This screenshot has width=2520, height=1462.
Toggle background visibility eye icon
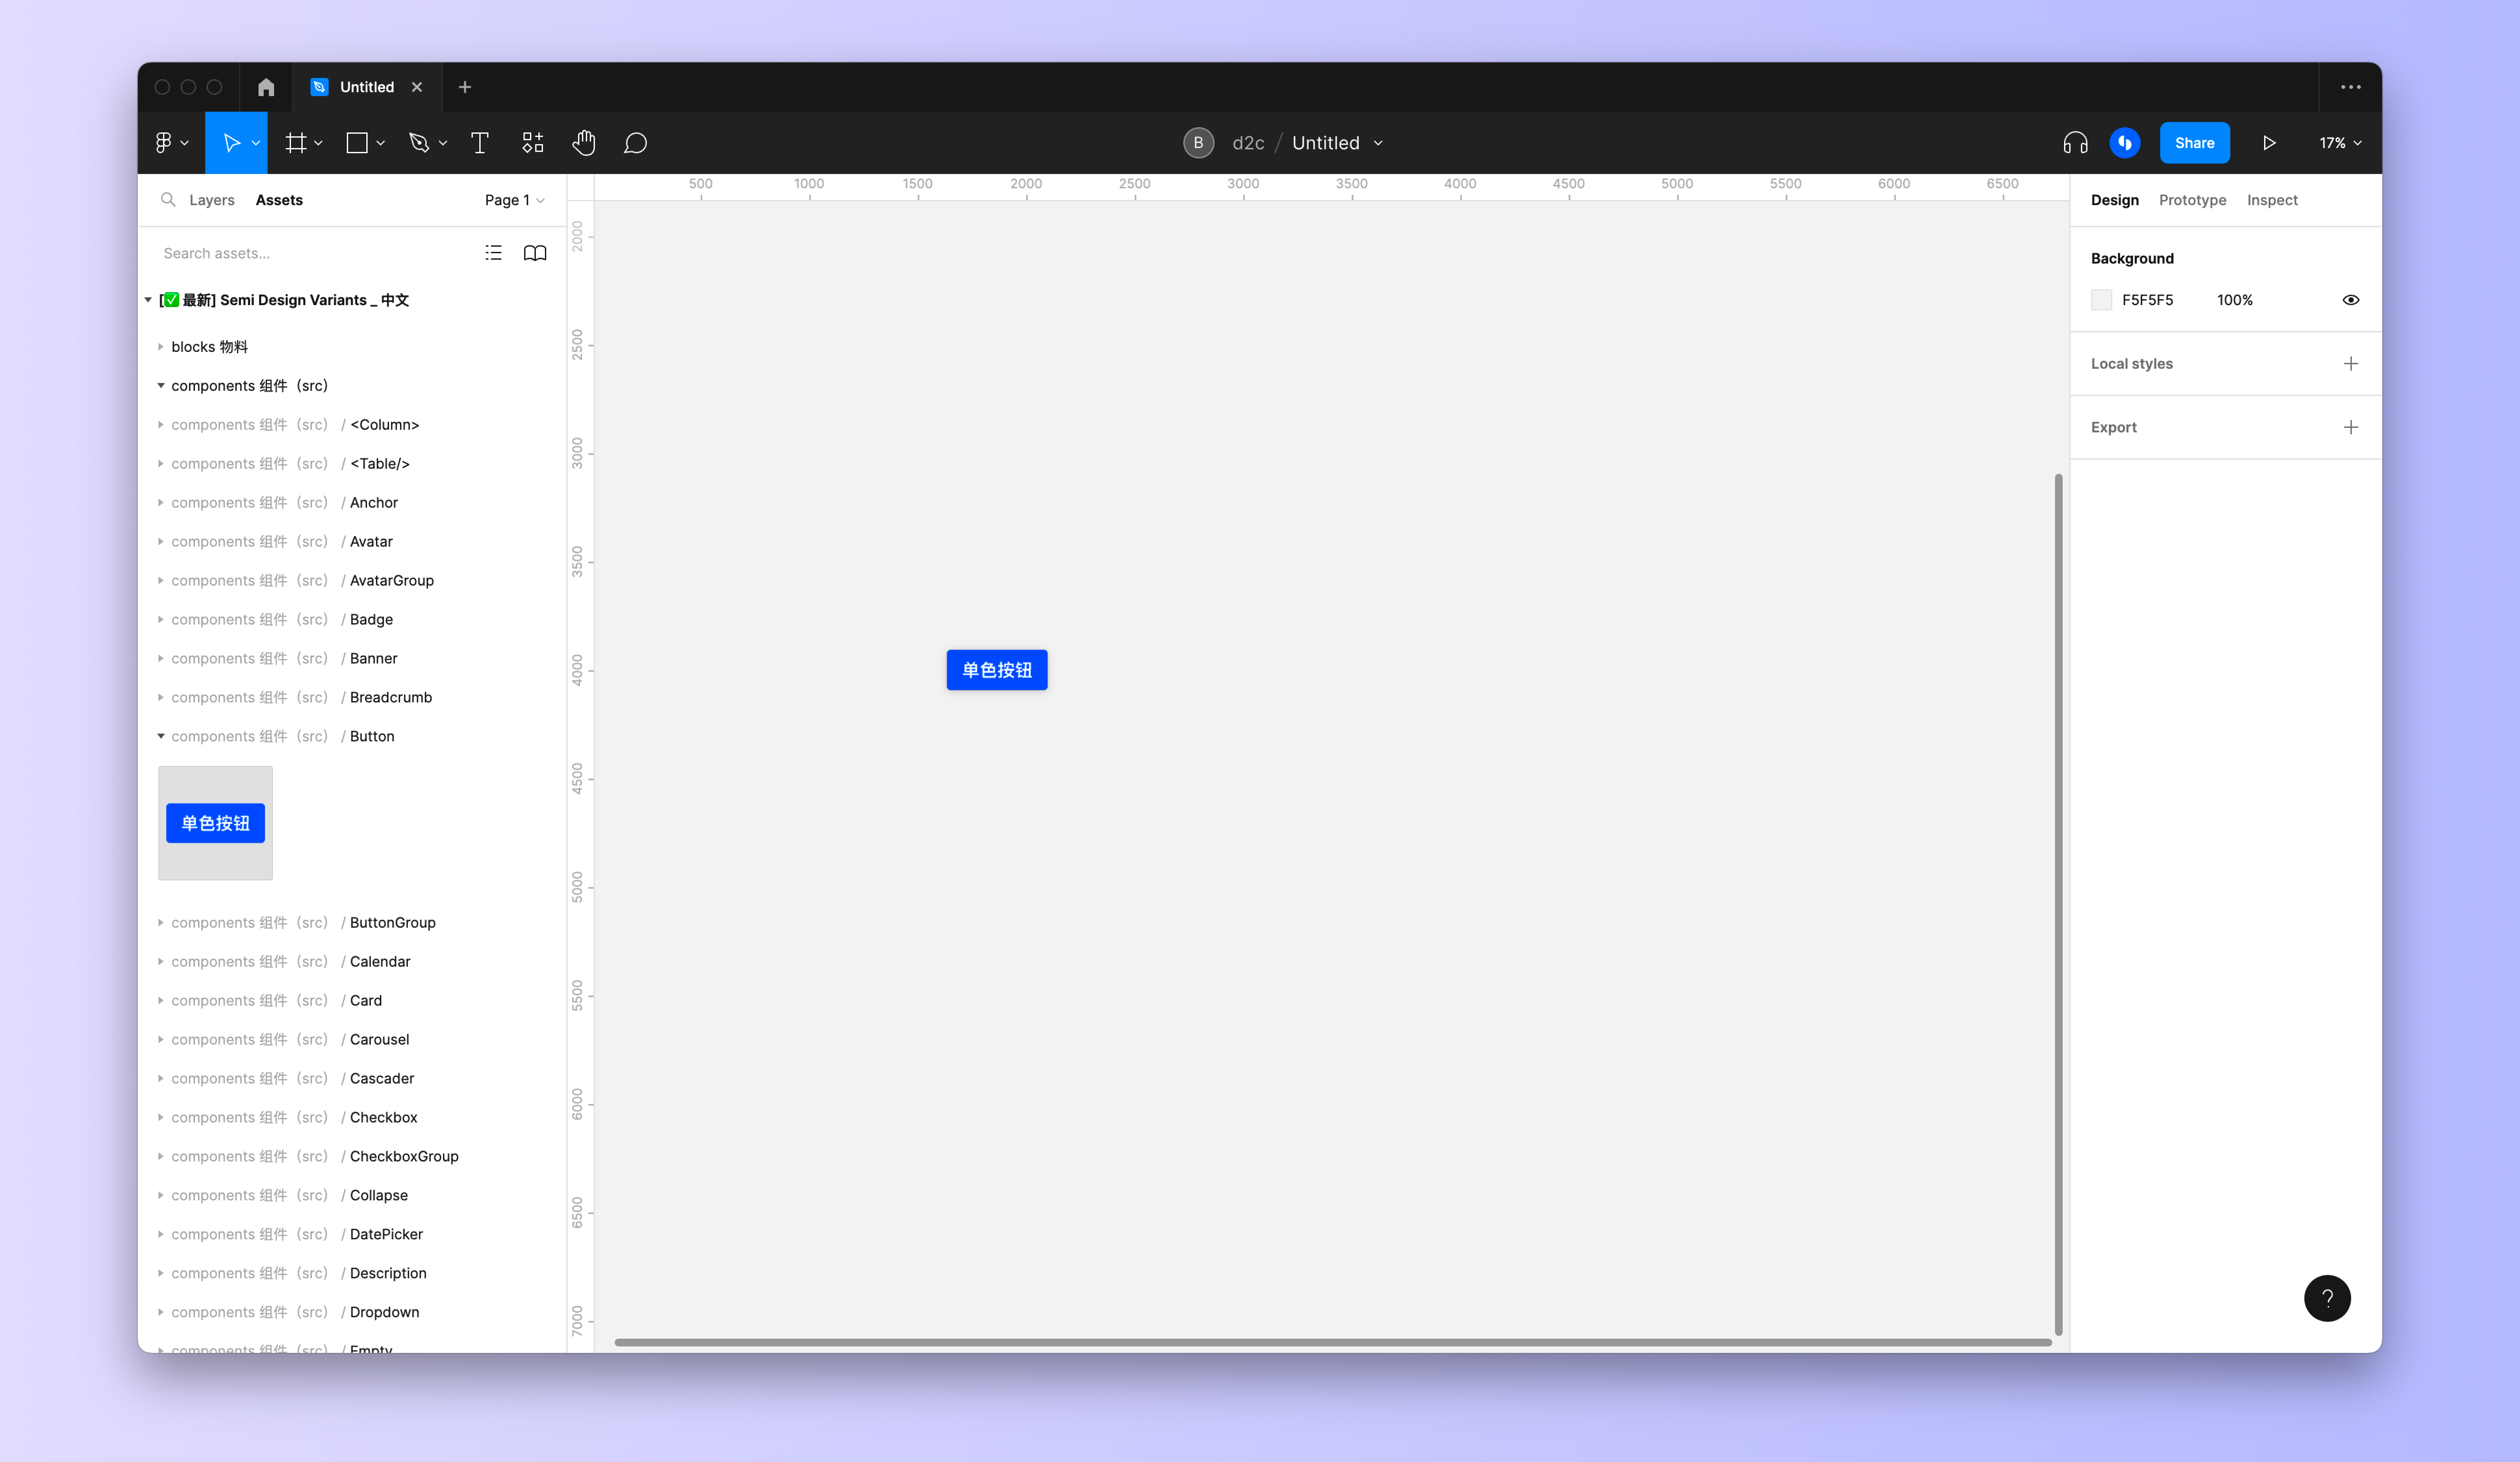(x=2351, y=300)
